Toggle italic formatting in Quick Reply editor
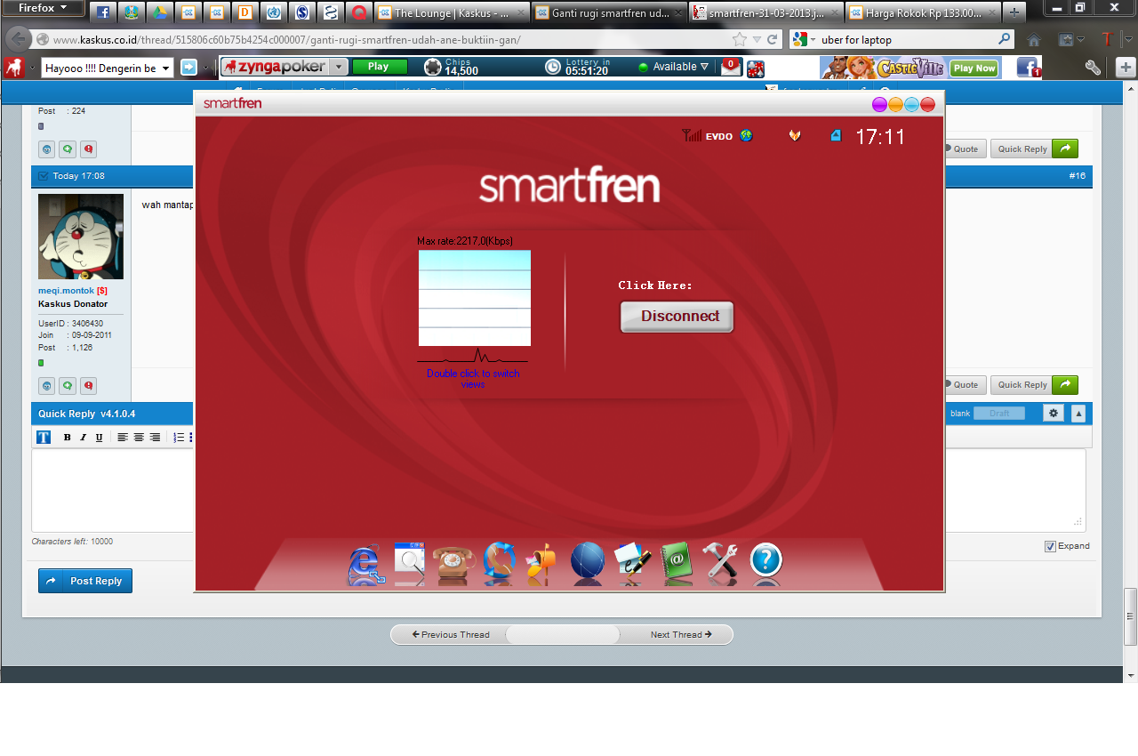 tap(83, 438)
